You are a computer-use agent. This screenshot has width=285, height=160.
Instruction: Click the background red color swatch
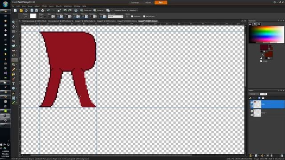coord(269,54)
